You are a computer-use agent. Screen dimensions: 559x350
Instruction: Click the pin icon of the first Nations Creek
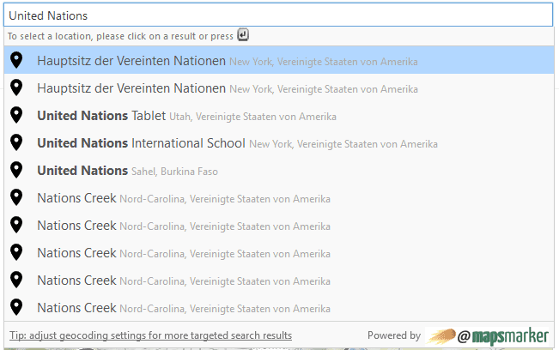point(16,197)
